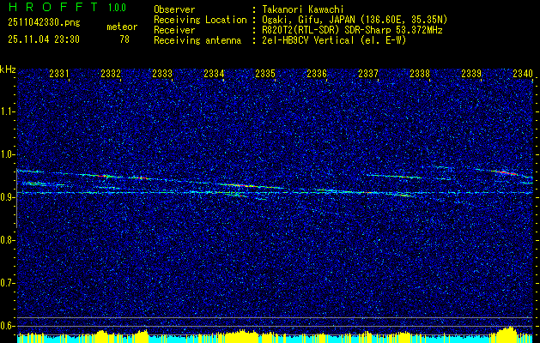Click time marker 2333
This screenshot has height=343, width=540.
(162, 74)
